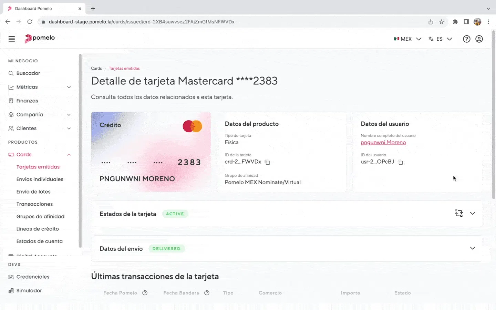496x310 pixels.
Task: Open the pngunwni Moreno user link
Action: [383, 143]
